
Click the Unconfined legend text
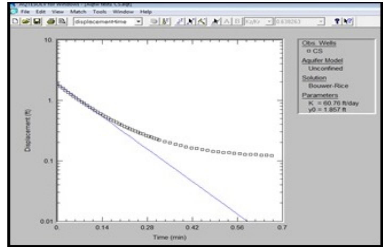[325, 68]
